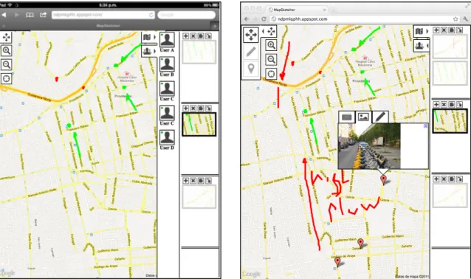Delete sketch in iPad second panel
The height and width of the screenshot is (279, 471).
coord(193,108)
